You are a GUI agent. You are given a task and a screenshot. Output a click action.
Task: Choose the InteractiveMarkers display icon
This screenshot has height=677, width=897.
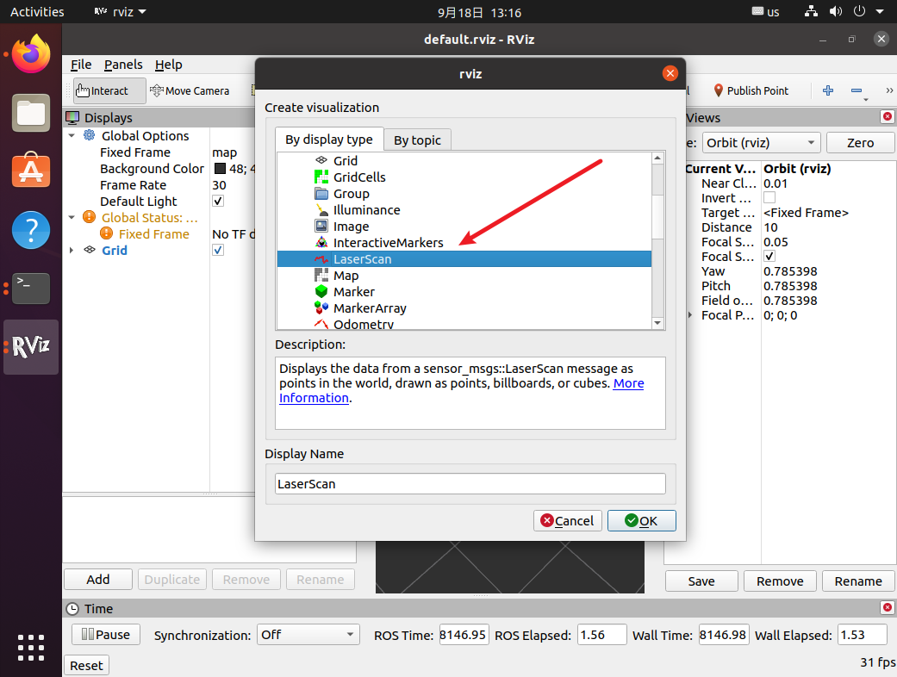click(x=321, y=243)
